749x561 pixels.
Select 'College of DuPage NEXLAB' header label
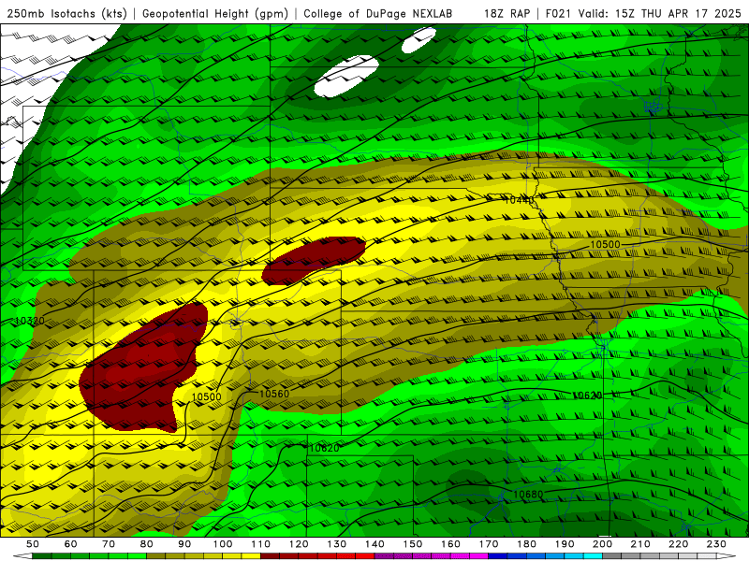377,14
